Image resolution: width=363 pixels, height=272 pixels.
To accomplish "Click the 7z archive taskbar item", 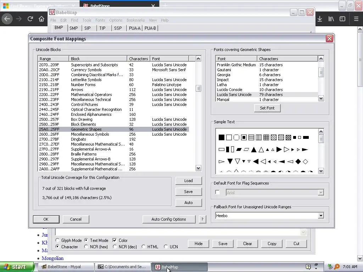I will (123, 267).
